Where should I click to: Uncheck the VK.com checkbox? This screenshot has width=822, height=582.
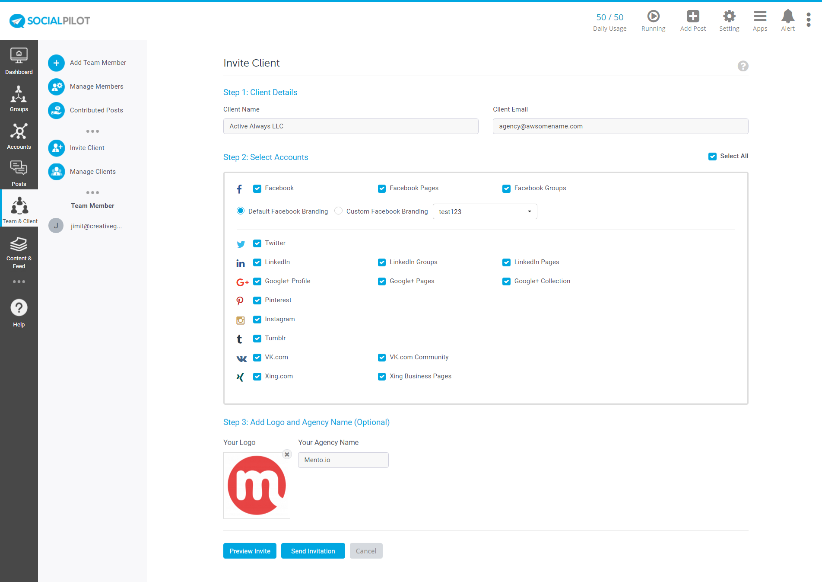click(257, 358)
